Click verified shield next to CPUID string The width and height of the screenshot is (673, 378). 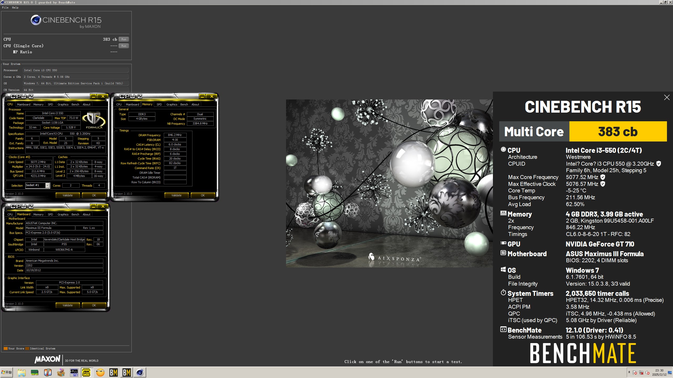[659, 164]
